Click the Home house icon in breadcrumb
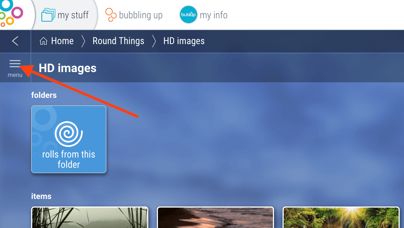Image resolution: width=404 pixels, height=228 pixels. [x=44, y=41]
